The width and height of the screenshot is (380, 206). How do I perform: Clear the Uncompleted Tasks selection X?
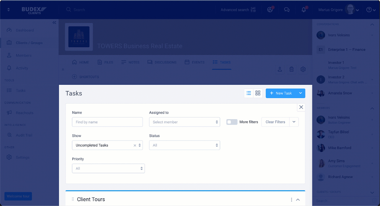(135, 145)
